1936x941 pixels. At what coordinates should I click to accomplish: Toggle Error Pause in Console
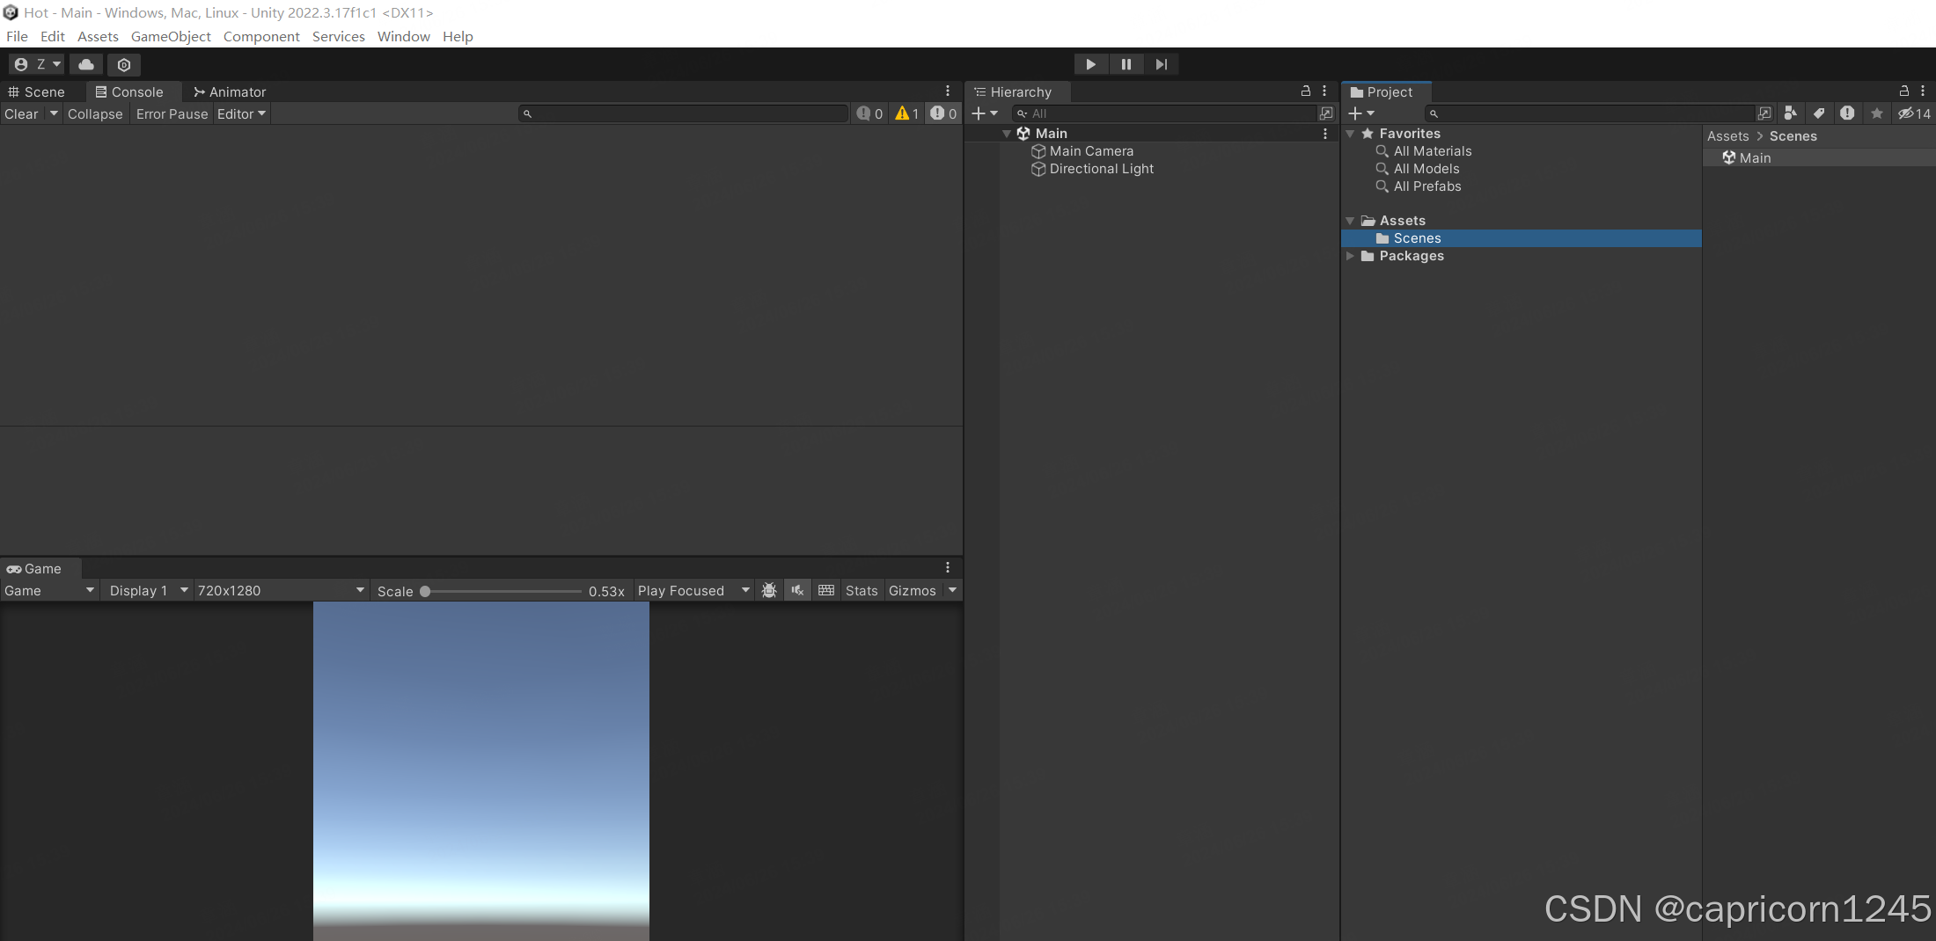tap(172, 114)
